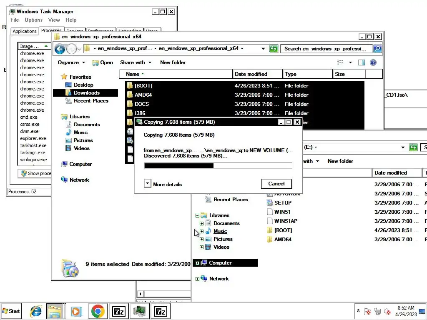Click the search magnifier in en_windows_xp_professional_x64 window
427x320 pixels.
[377, 49]
